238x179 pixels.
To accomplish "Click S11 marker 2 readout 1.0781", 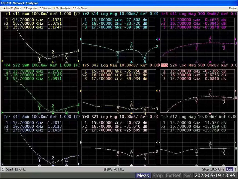I will (x=55, y=24).
